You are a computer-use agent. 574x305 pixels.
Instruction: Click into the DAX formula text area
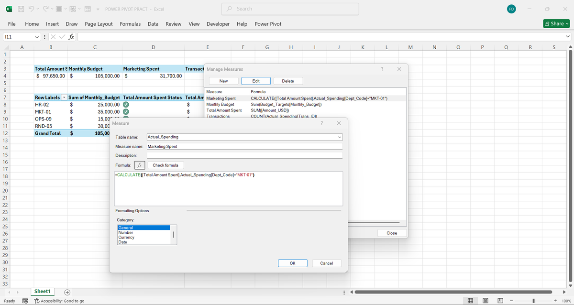click(229, 188)
